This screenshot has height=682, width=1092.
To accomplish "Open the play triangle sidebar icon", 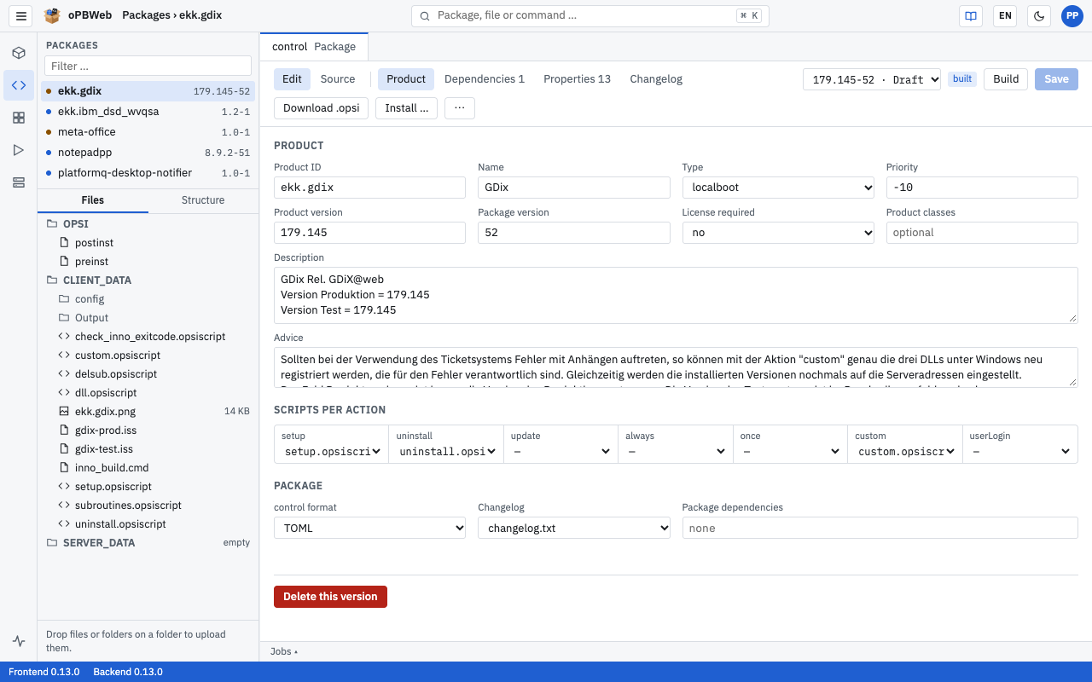I will coord(19,150).
